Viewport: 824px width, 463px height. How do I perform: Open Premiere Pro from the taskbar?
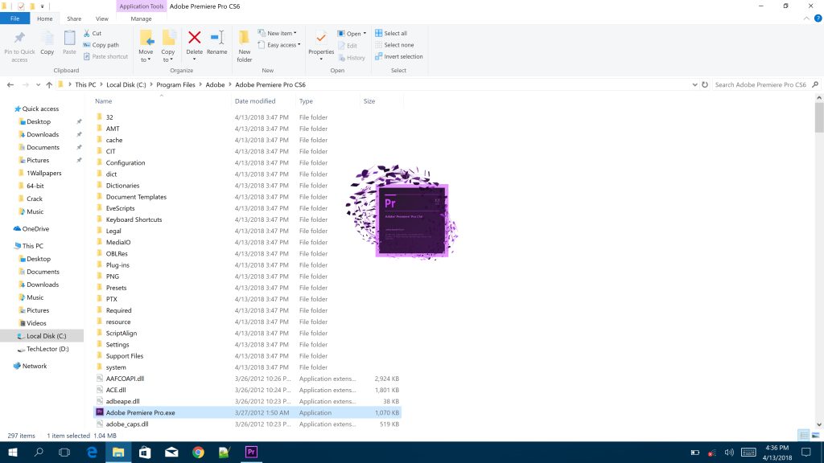point(251,452)
